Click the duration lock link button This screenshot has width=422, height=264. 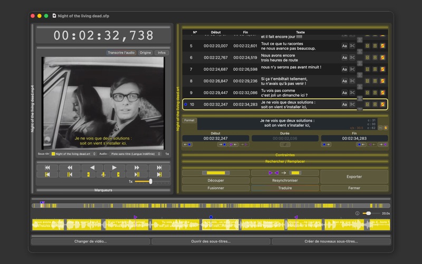pyautogui.click(x=285, y=145)
